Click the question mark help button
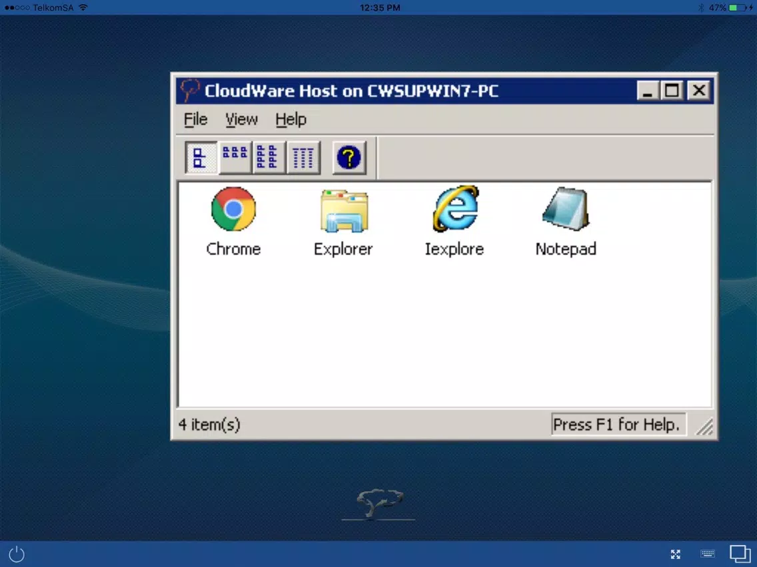757x567 pixels. (349, 158)
